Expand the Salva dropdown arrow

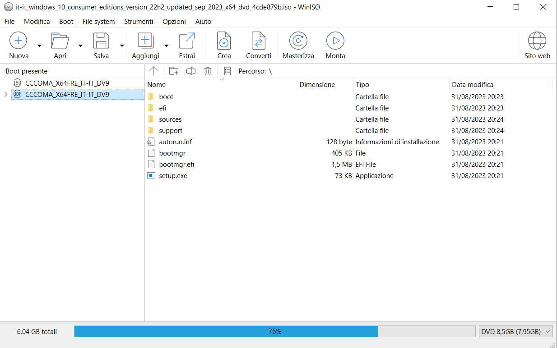click(x=122, y=46)
